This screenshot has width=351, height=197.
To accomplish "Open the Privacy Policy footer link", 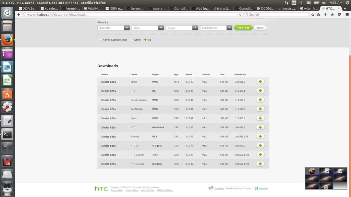I will click(132, 190).
